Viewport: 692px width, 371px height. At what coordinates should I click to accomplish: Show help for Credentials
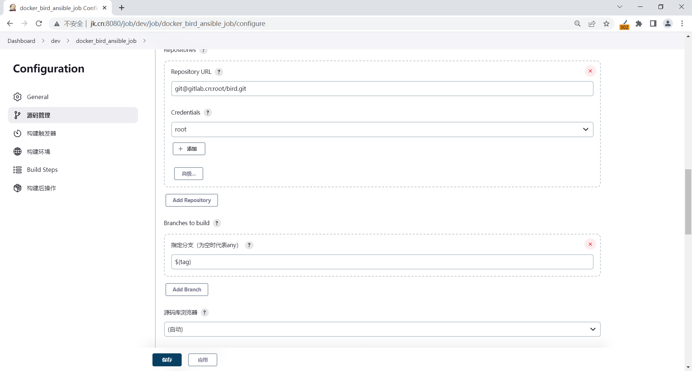point(208,112)
